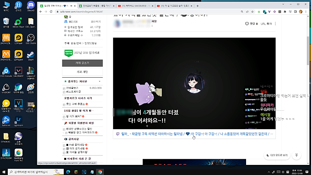Click the Windows Start button
Image resolution: width=311 pixels, height=175 pixels.
click(3, 172)
